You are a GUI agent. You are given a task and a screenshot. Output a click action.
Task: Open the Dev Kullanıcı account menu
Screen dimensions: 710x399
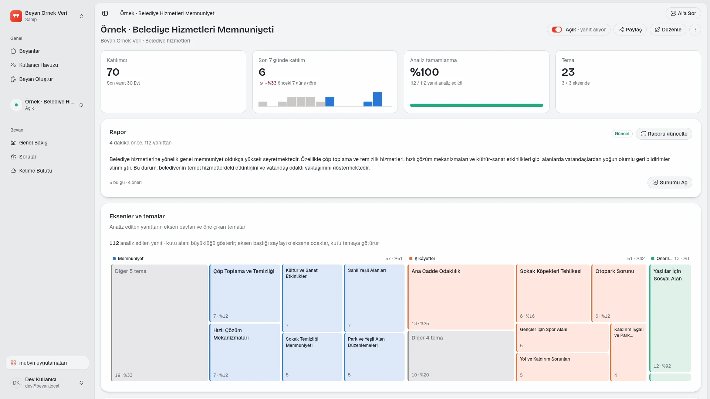tap(47, 383)
